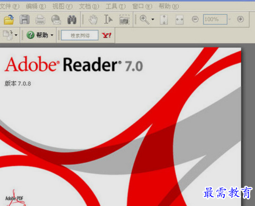Open the 帮助(H) menu in menu bar
Image resolution: width=255 pixels, height=206 pixels.
[x=169, y=6]
